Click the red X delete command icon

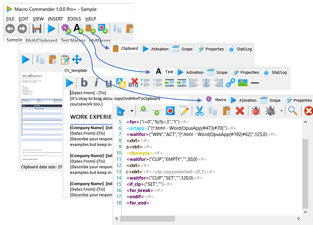pyautogui.click(x=240, y=111)
